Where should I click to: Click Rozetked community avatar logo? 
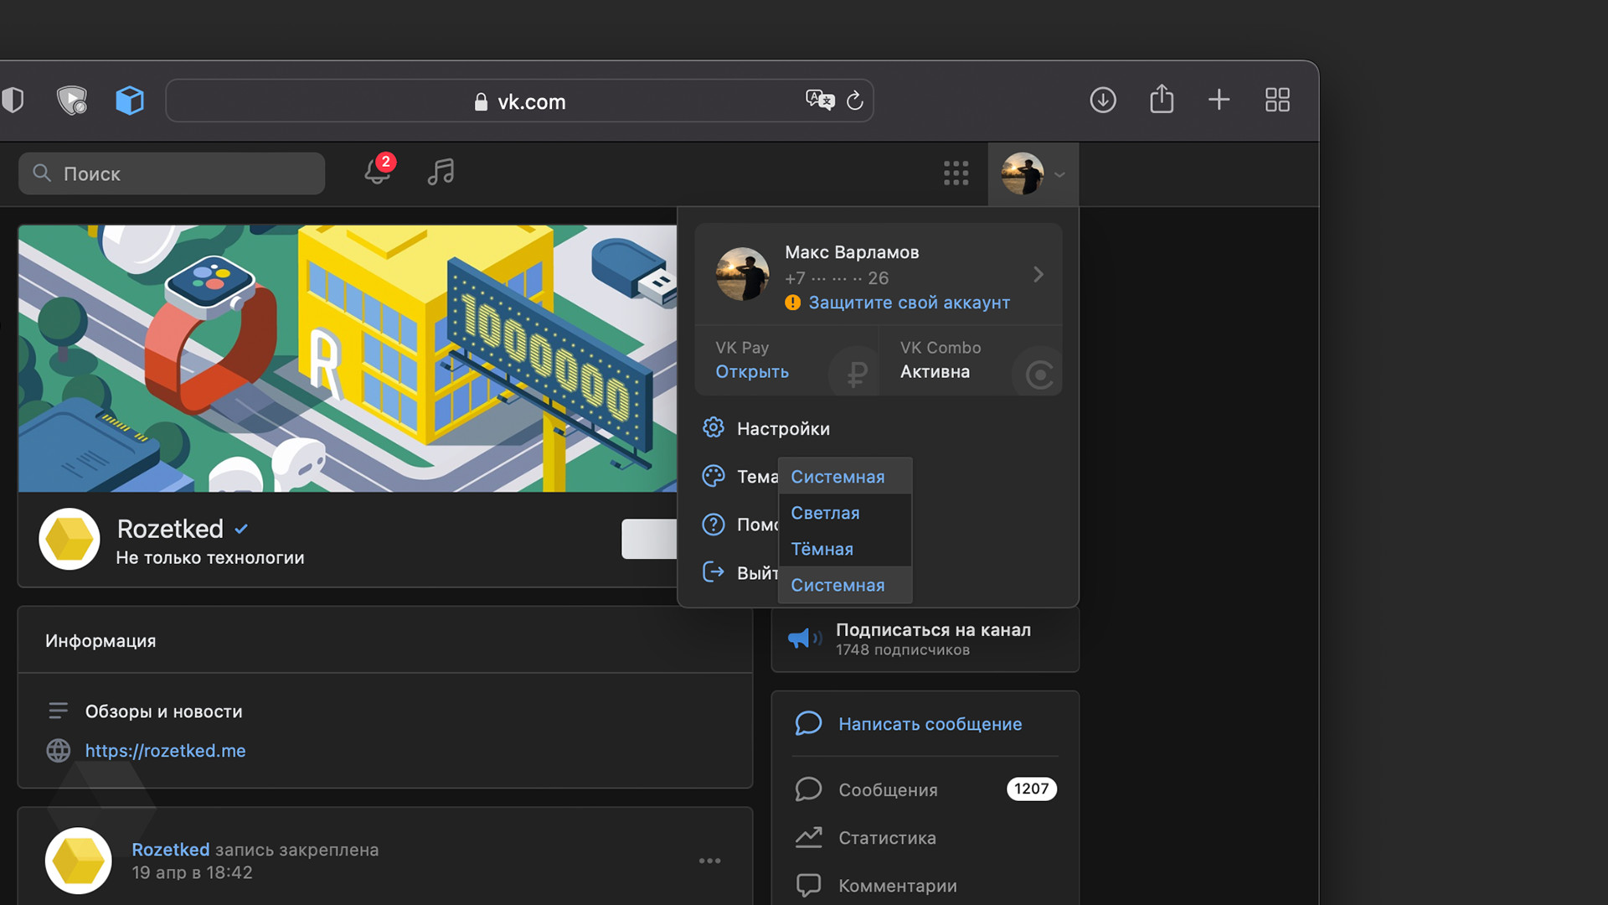point(70,539)
